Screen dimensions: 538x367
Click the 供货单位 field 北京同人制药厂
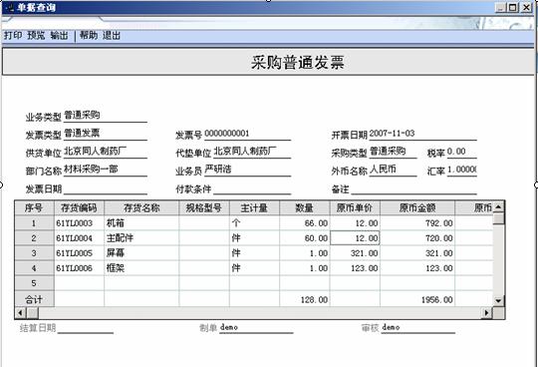[x=106, y=152]
